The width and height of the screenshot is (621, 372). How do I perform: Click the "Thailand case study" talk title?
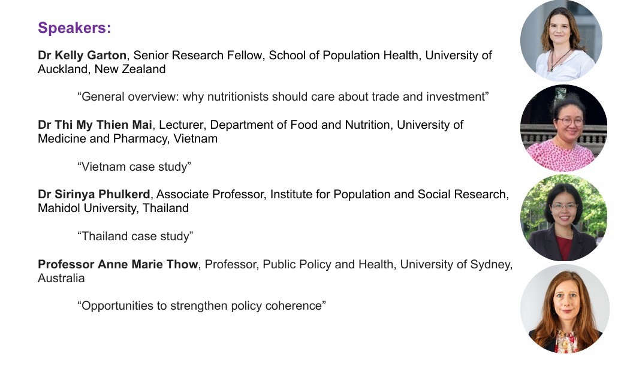tap(135, 236)
